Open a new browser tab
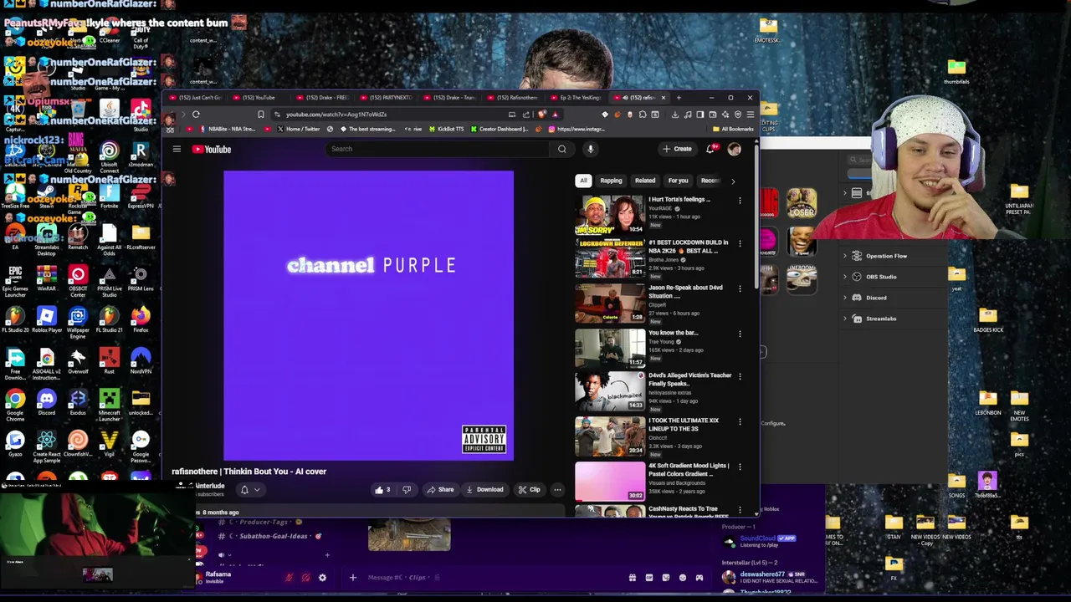1071x602 pixels. (x=679, y=98)
